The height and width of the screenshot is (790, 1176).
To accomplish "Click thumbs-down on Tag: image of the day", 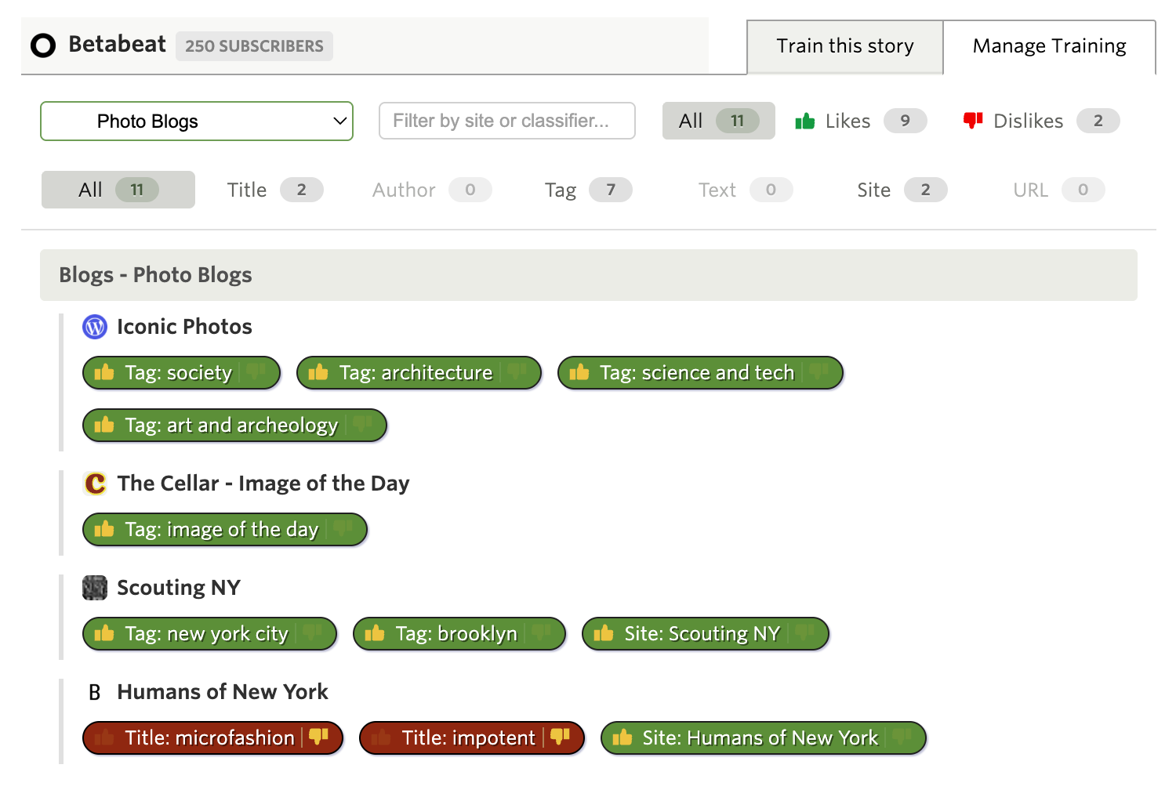I will [343, 530].
